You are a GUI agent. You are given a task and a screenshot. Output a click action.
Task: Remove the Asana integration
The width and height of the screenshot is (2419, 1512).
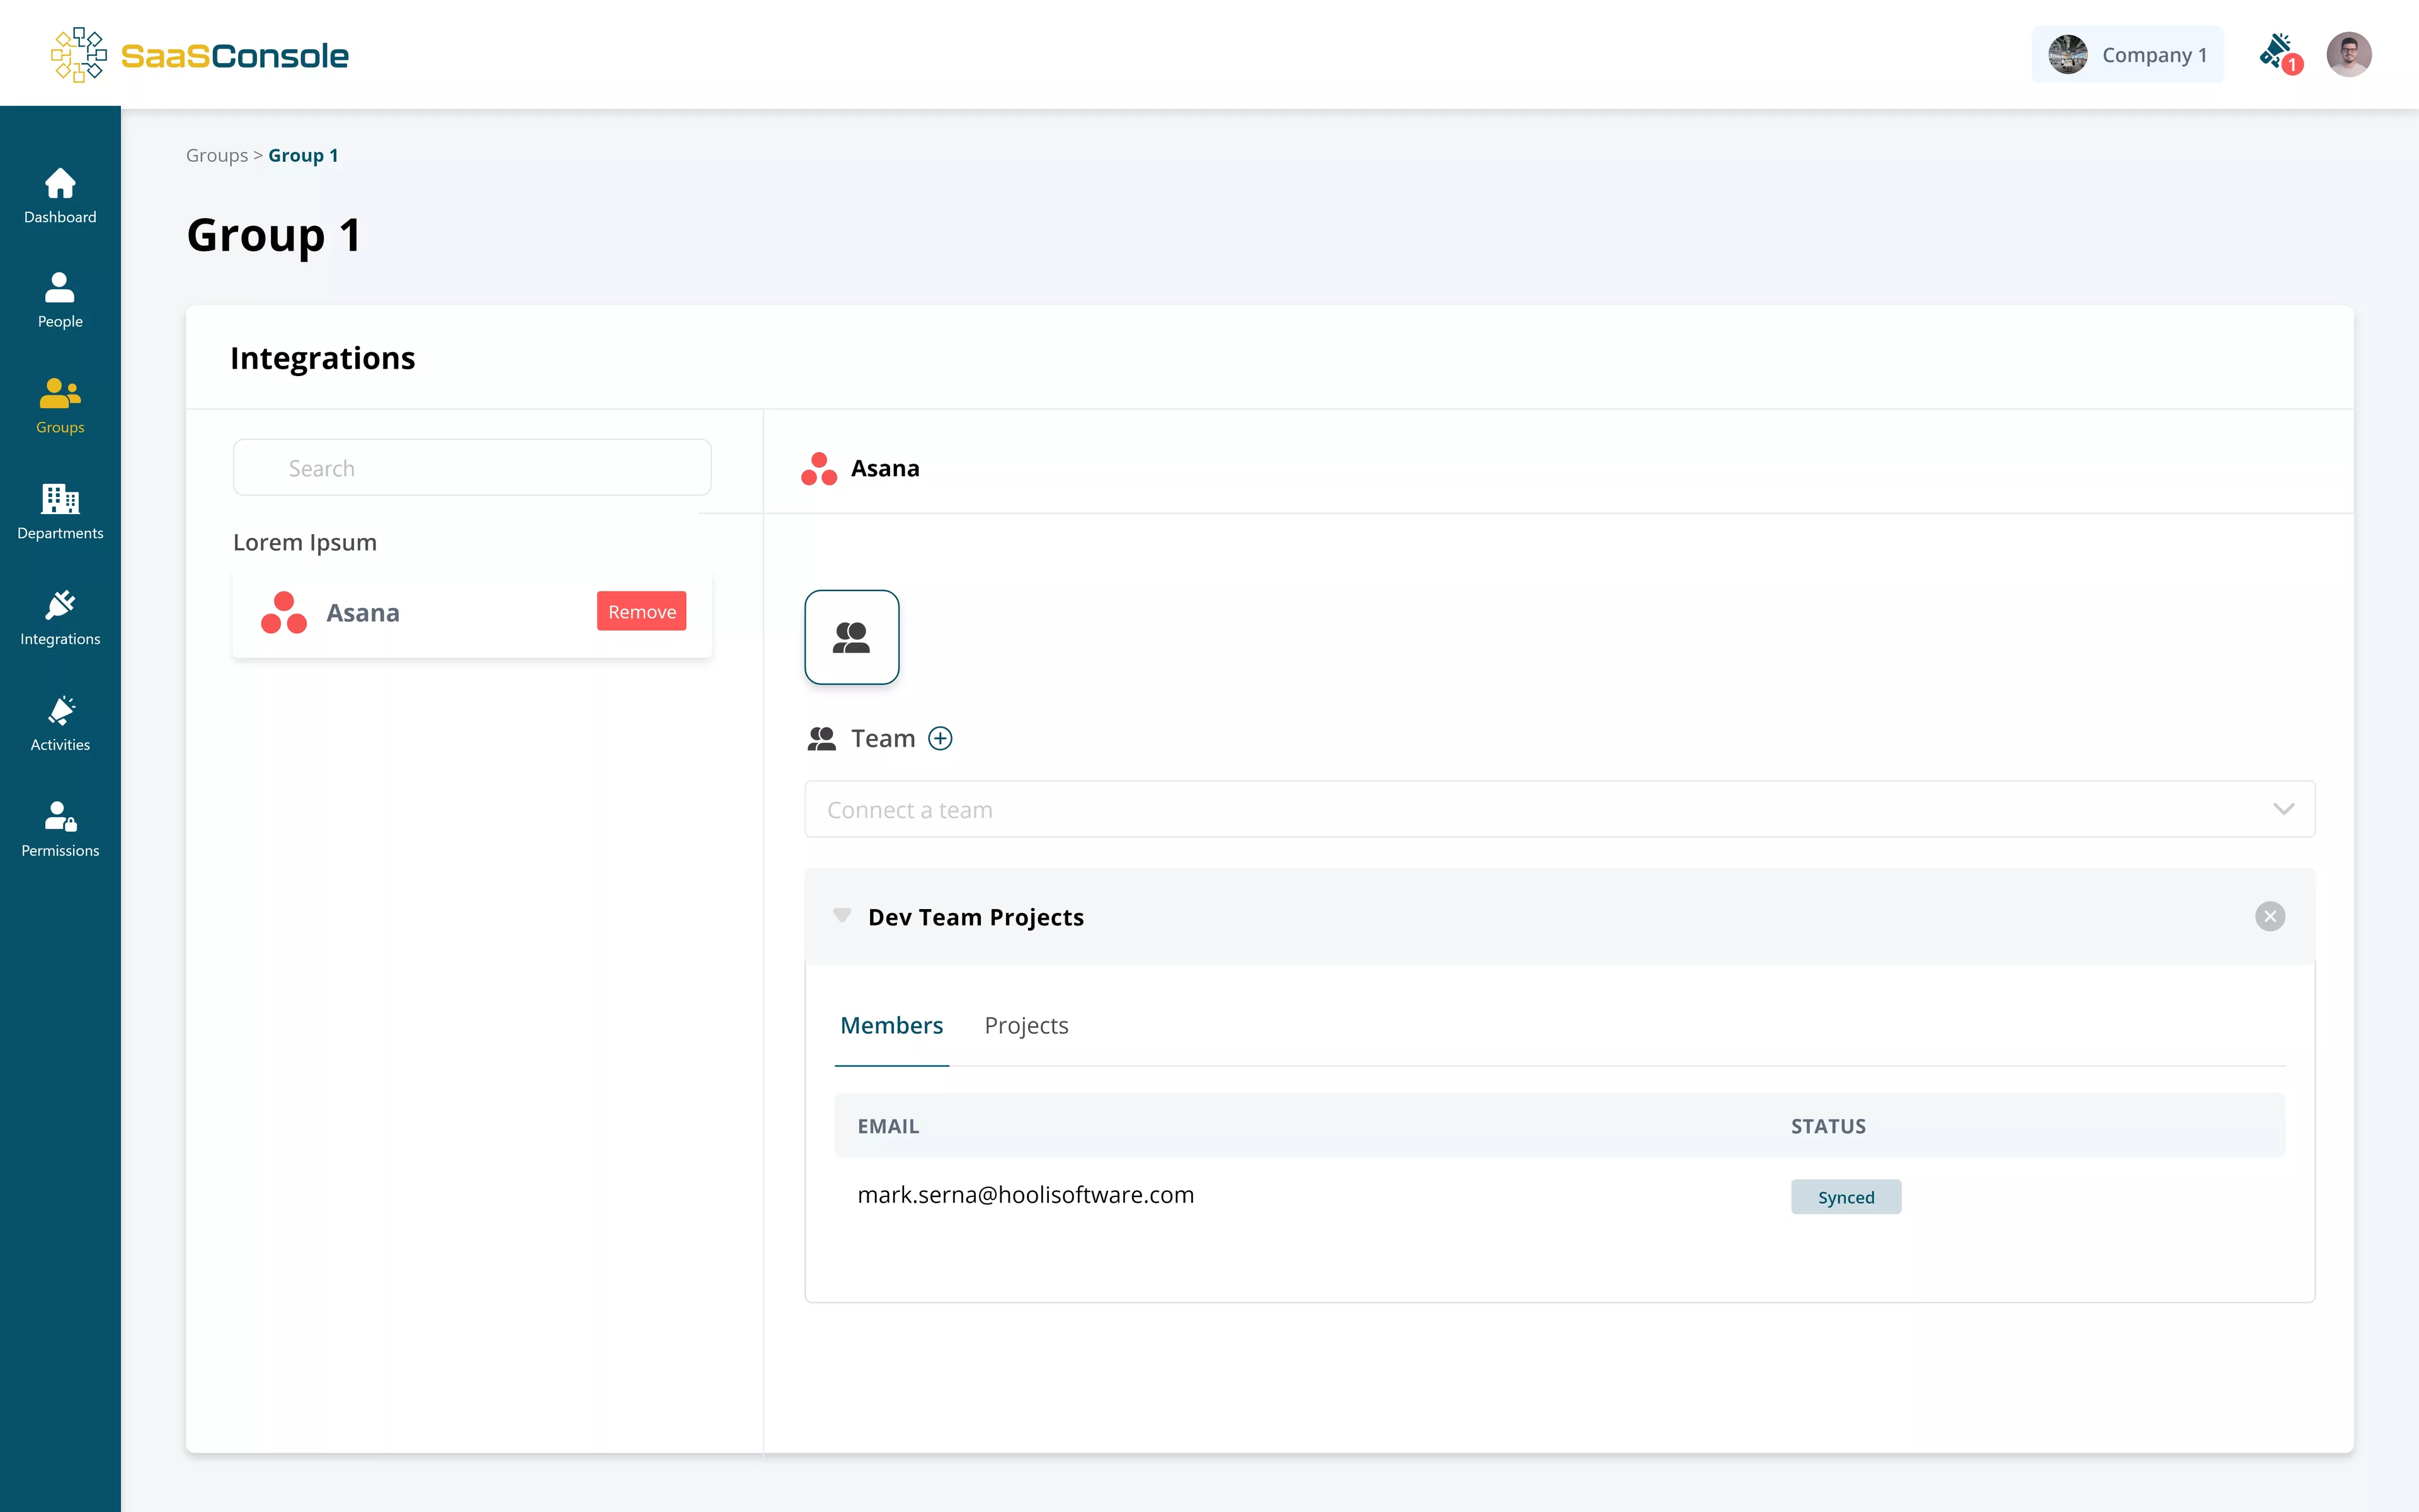click(641, 611)
